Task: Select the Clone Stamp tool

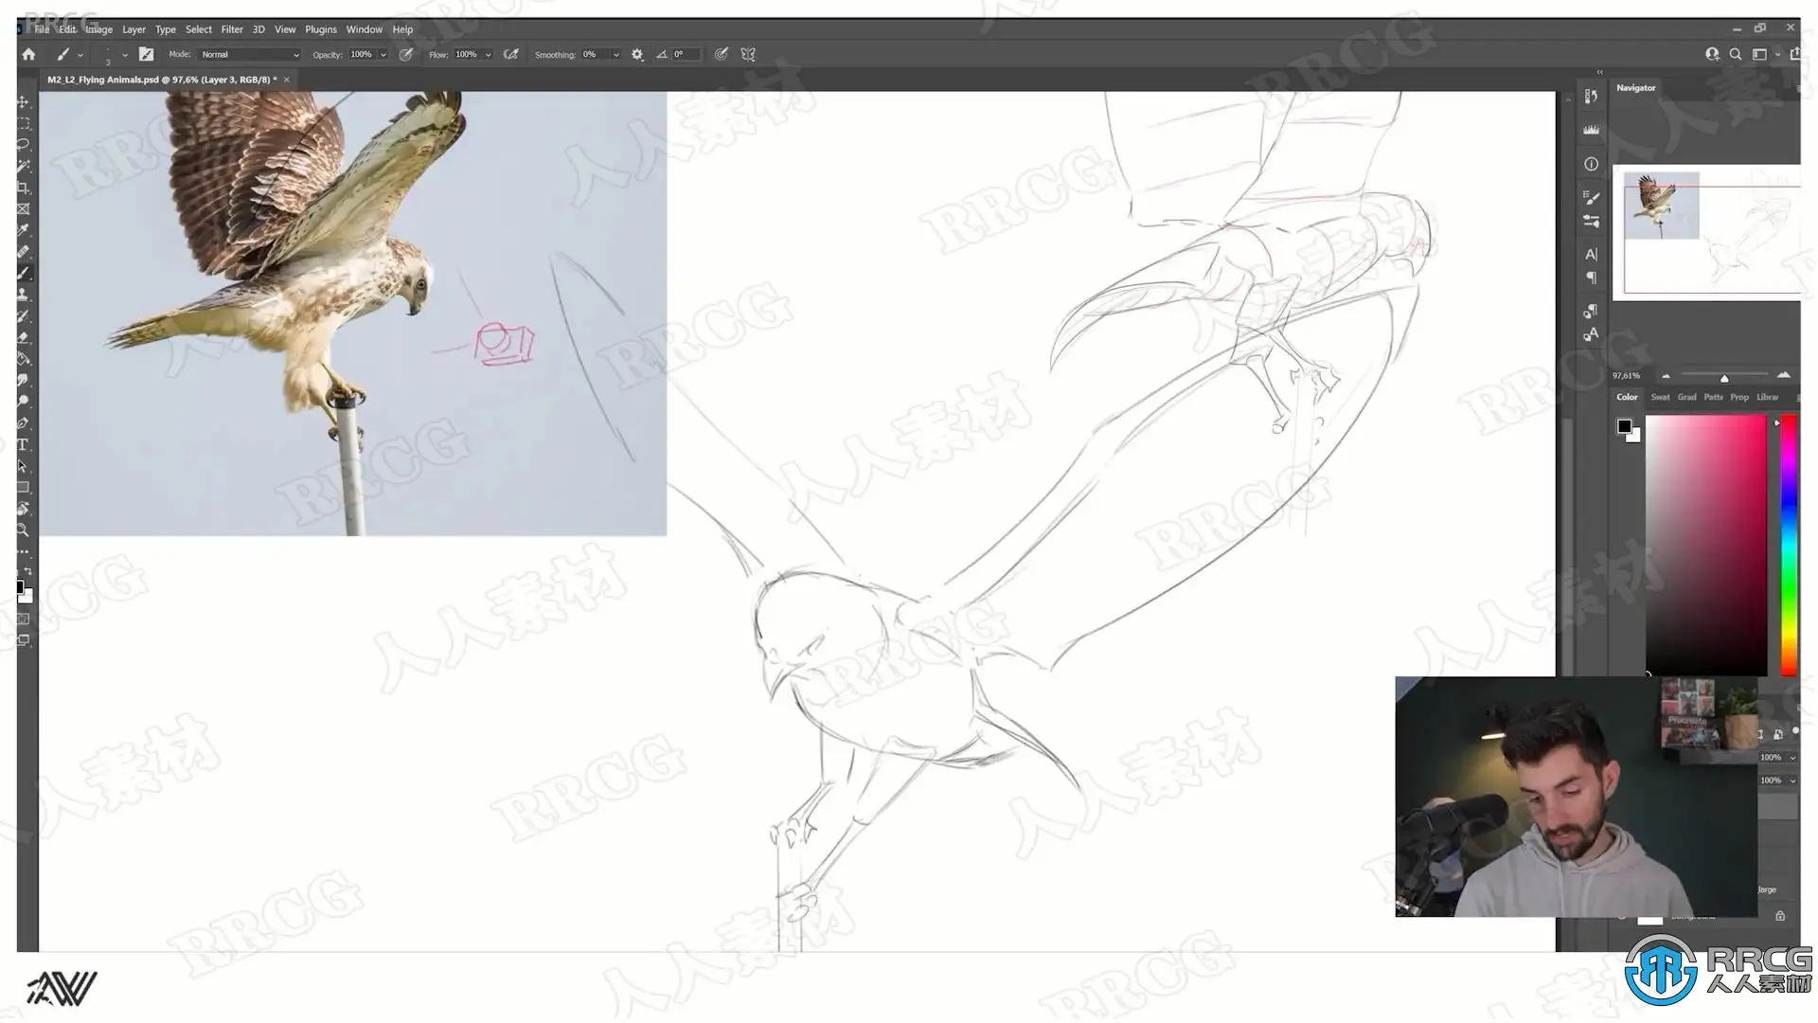Action: coord(24,295)
